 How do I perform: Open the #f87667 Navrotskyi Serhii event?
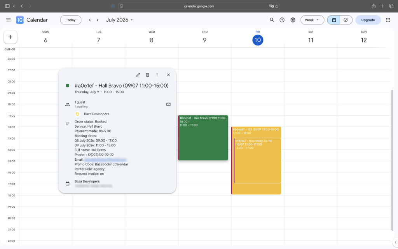257,160
